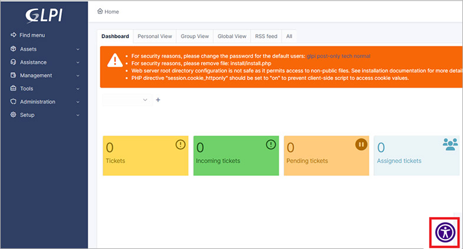Expand the Assets menu
463x249 pixels.
tap(44, 49)
